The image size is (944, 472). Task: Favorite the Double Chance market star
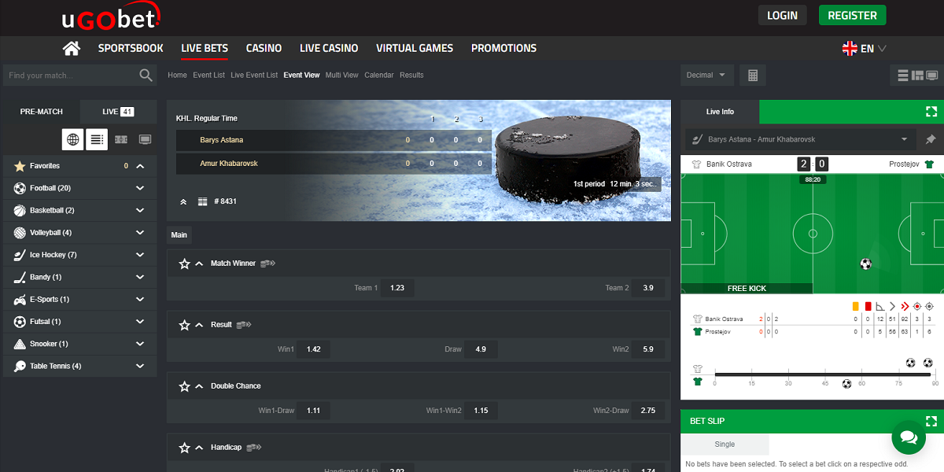click(185, 386)
